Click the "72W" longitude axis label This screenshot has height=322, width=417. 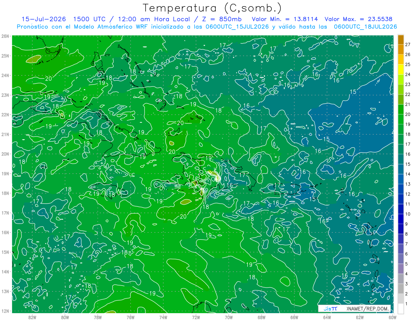[x=196, y=317]
